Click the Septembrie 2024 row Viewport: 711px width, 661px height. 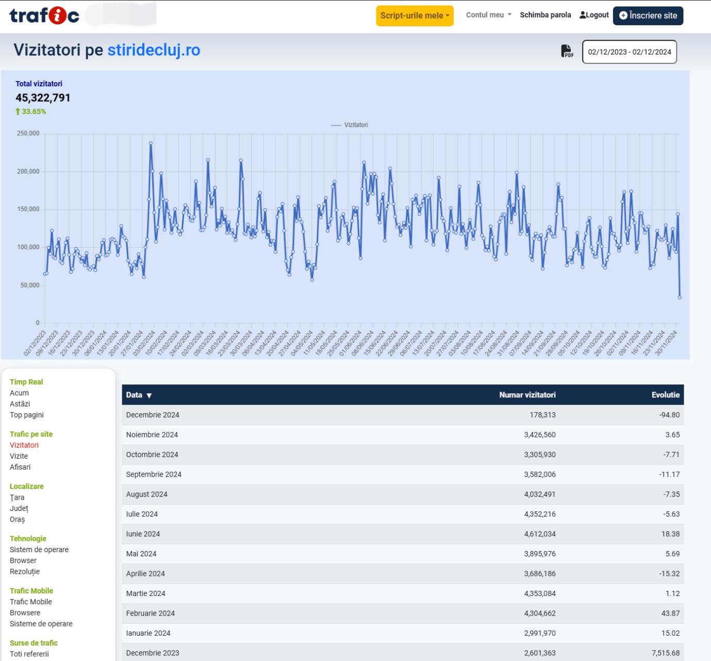[403, 474]
